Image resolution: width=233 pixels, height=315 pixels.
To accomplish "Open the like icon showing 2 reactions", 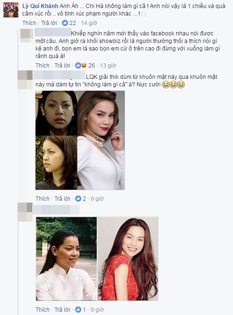I will tap(78, 199).
